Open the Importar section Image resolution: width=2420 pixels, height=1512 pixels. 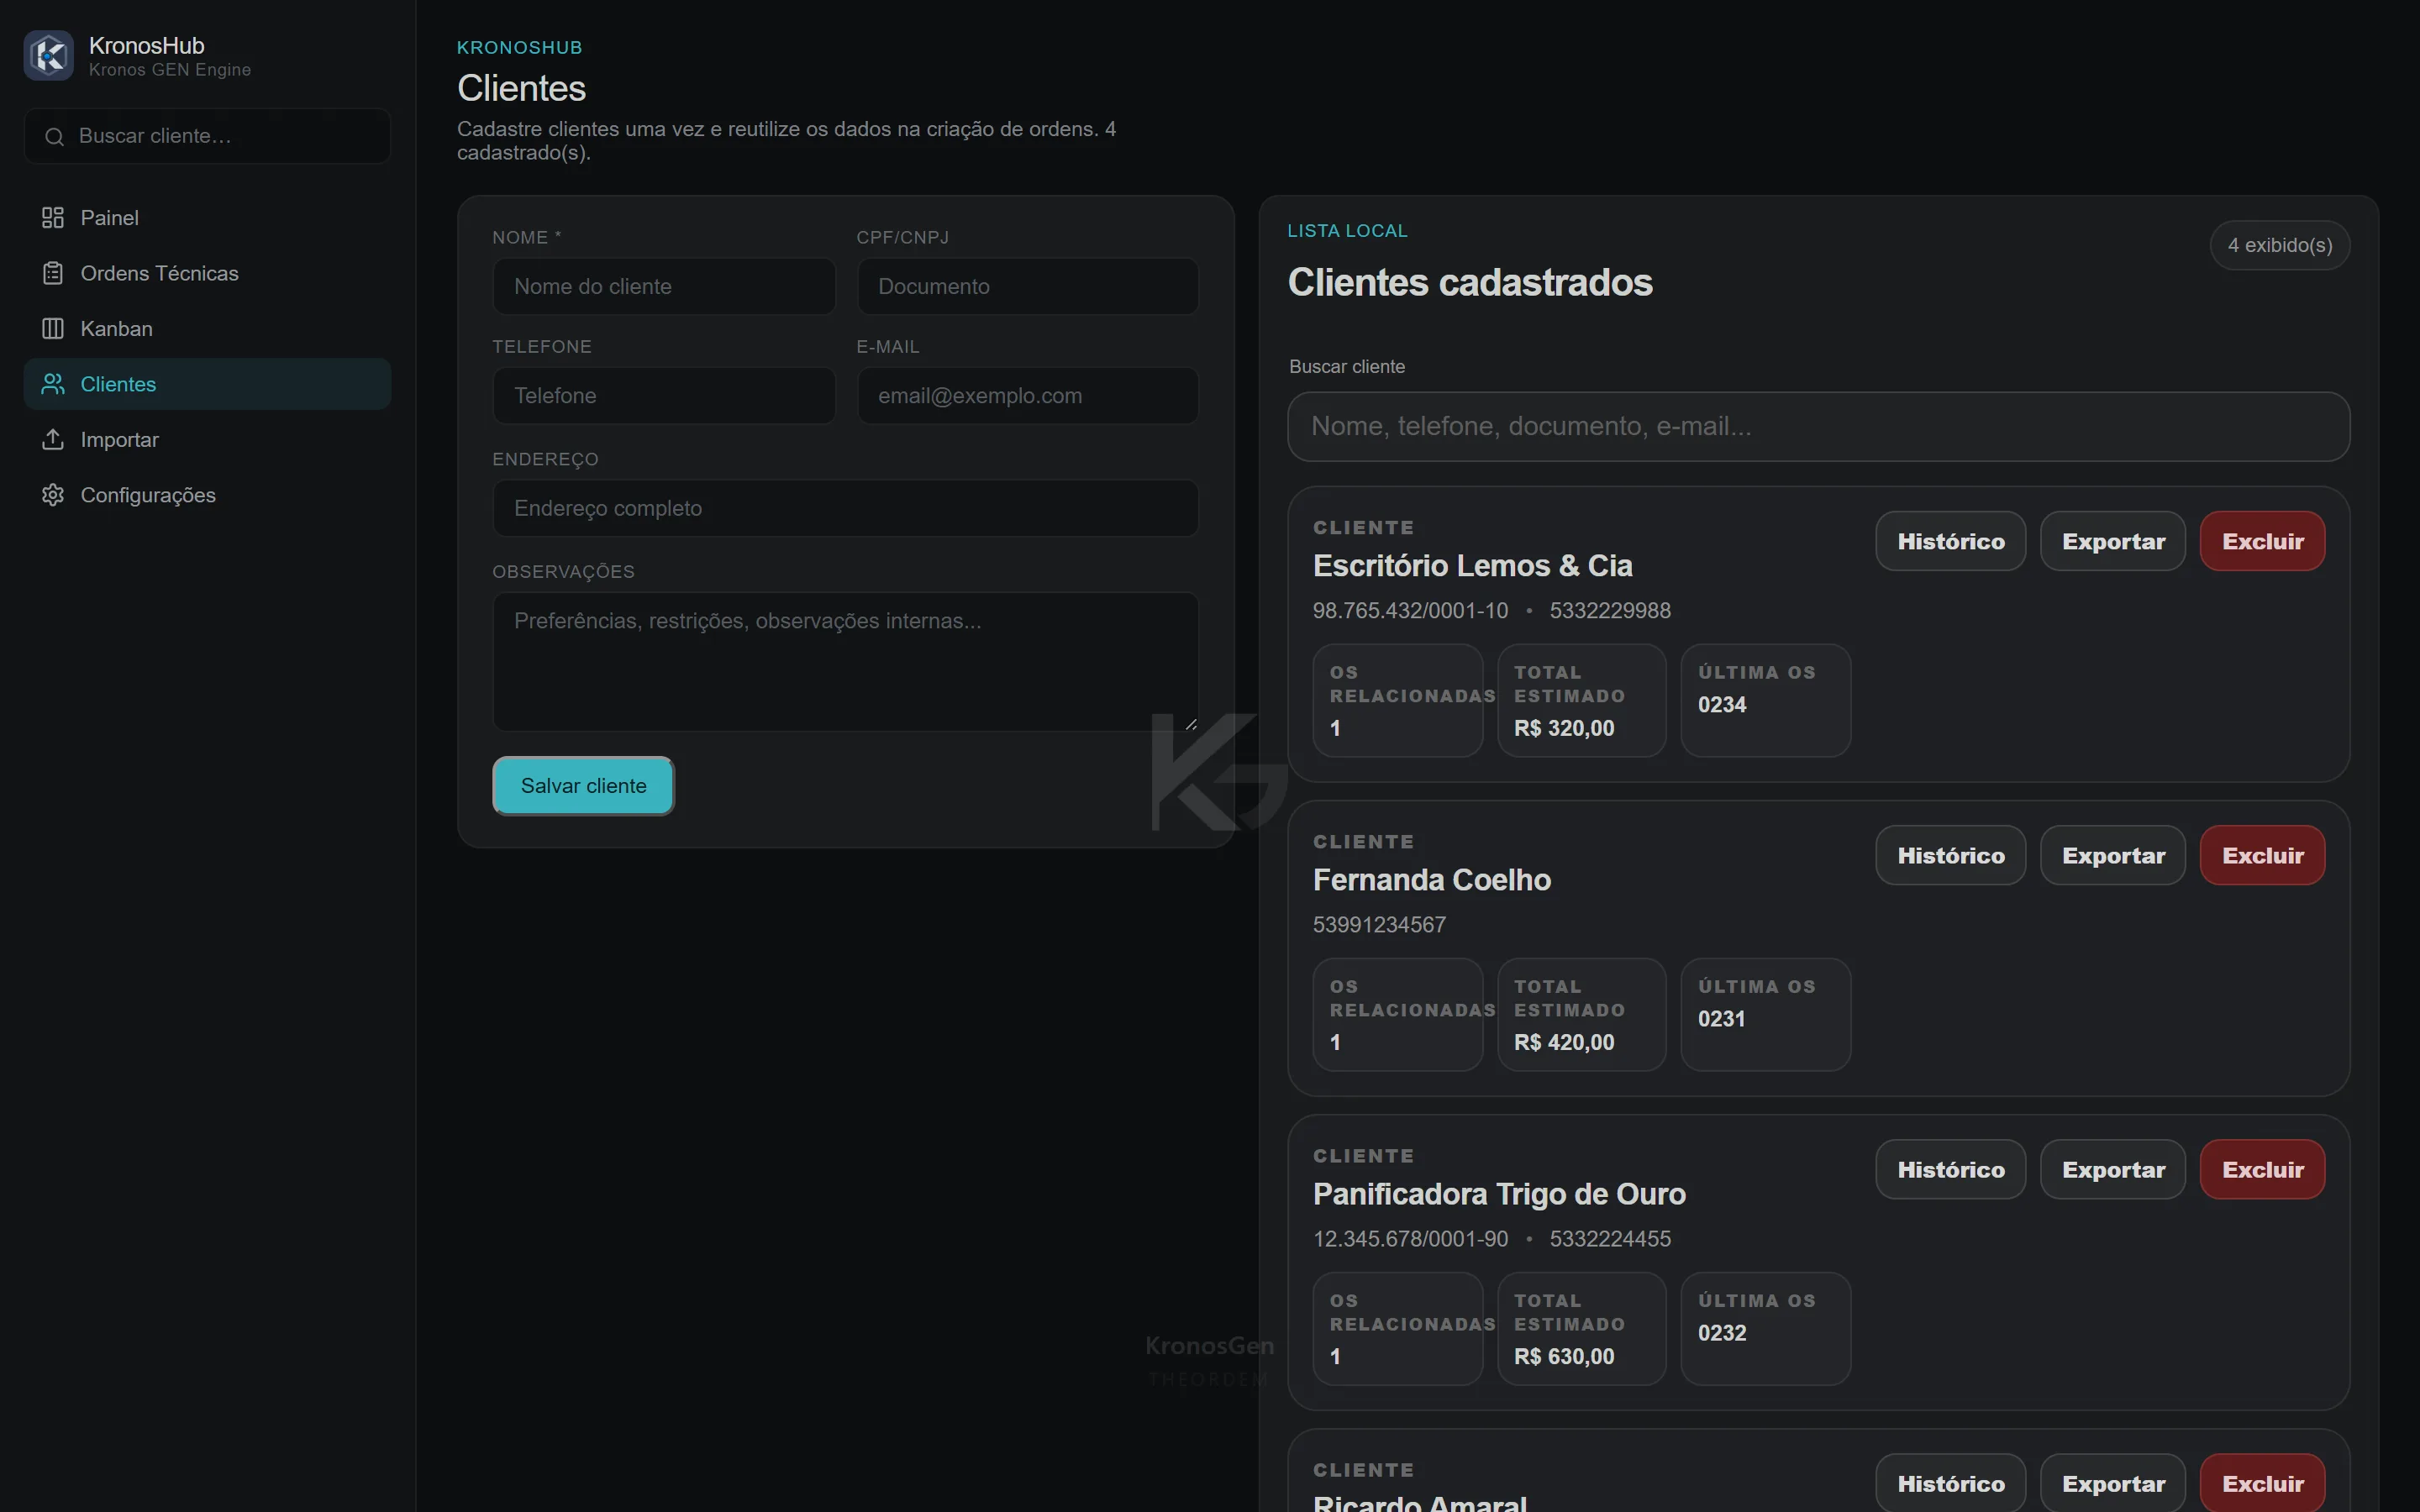[207, 439]
